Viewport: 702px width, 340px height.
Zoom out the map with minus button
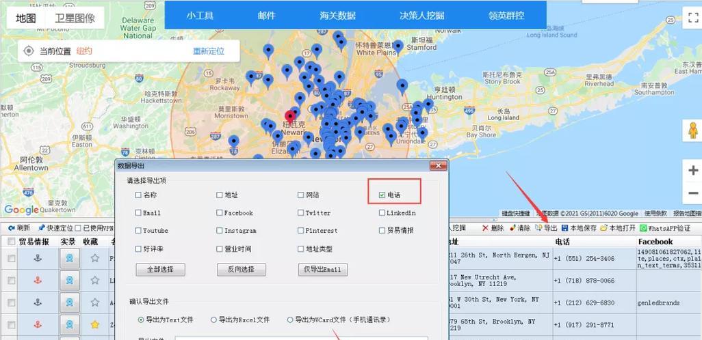693,193
